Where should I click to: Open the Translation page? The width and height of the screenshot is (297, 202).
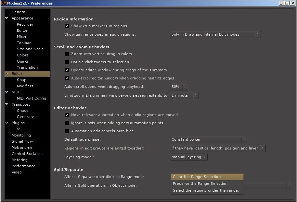pos(27,67)
